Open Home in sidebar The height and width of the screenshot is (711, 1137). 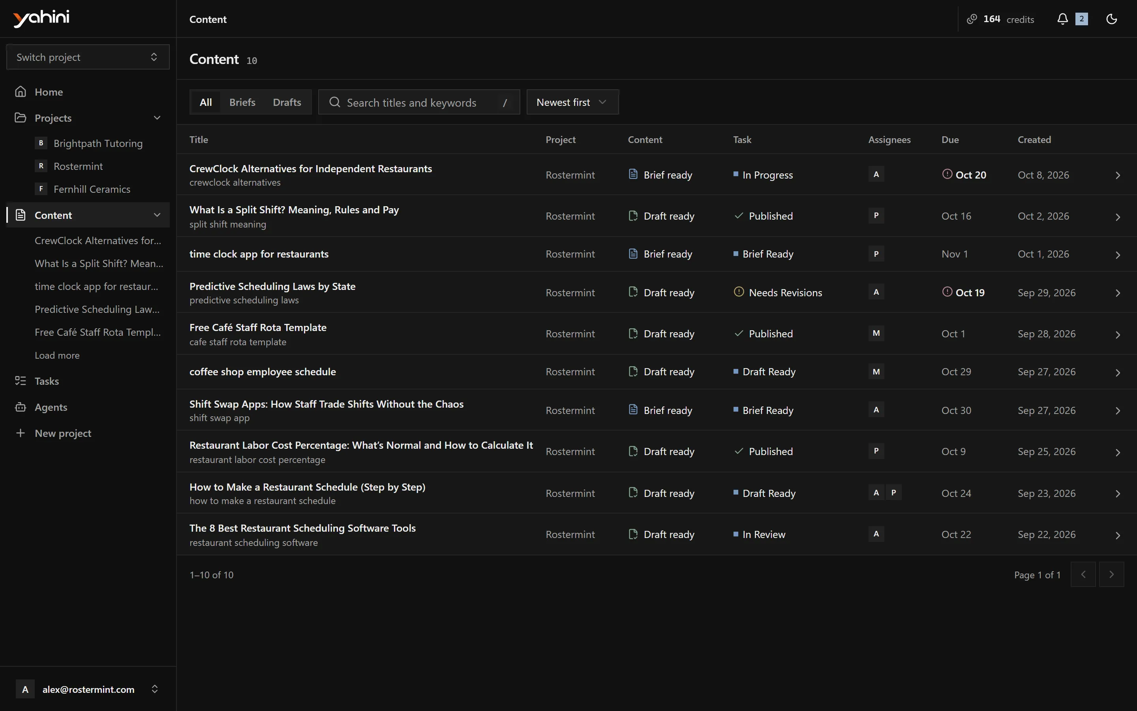88,92
